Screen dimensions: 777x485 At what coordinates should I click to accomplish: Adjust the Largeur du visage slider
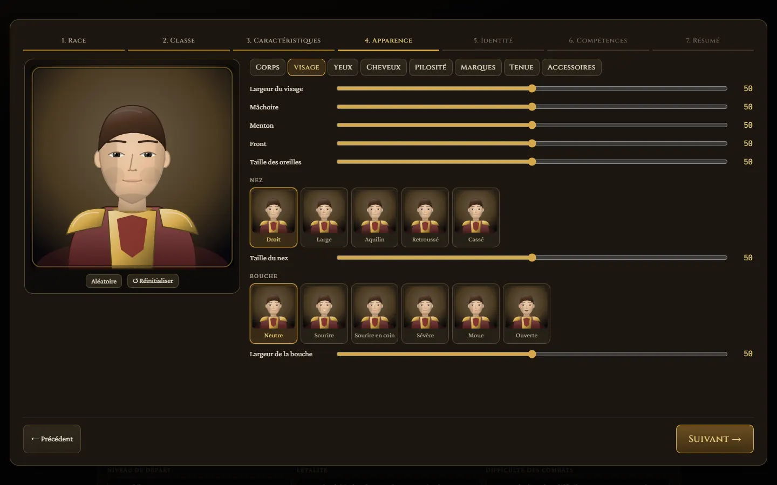(x=532, y=88)
